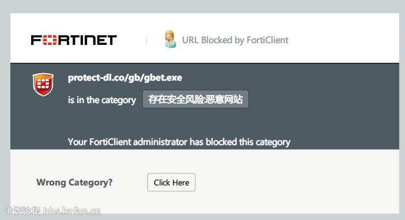Click the Fortinet logo in the header
Image resolution: width=405 pixels, height=220 pixels.
pos(74,40)
